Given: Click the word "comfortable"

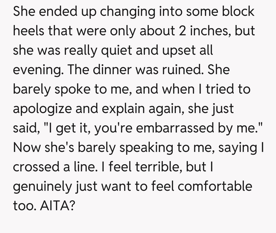Looking at the screenshot, I should [x=215, y=186].
